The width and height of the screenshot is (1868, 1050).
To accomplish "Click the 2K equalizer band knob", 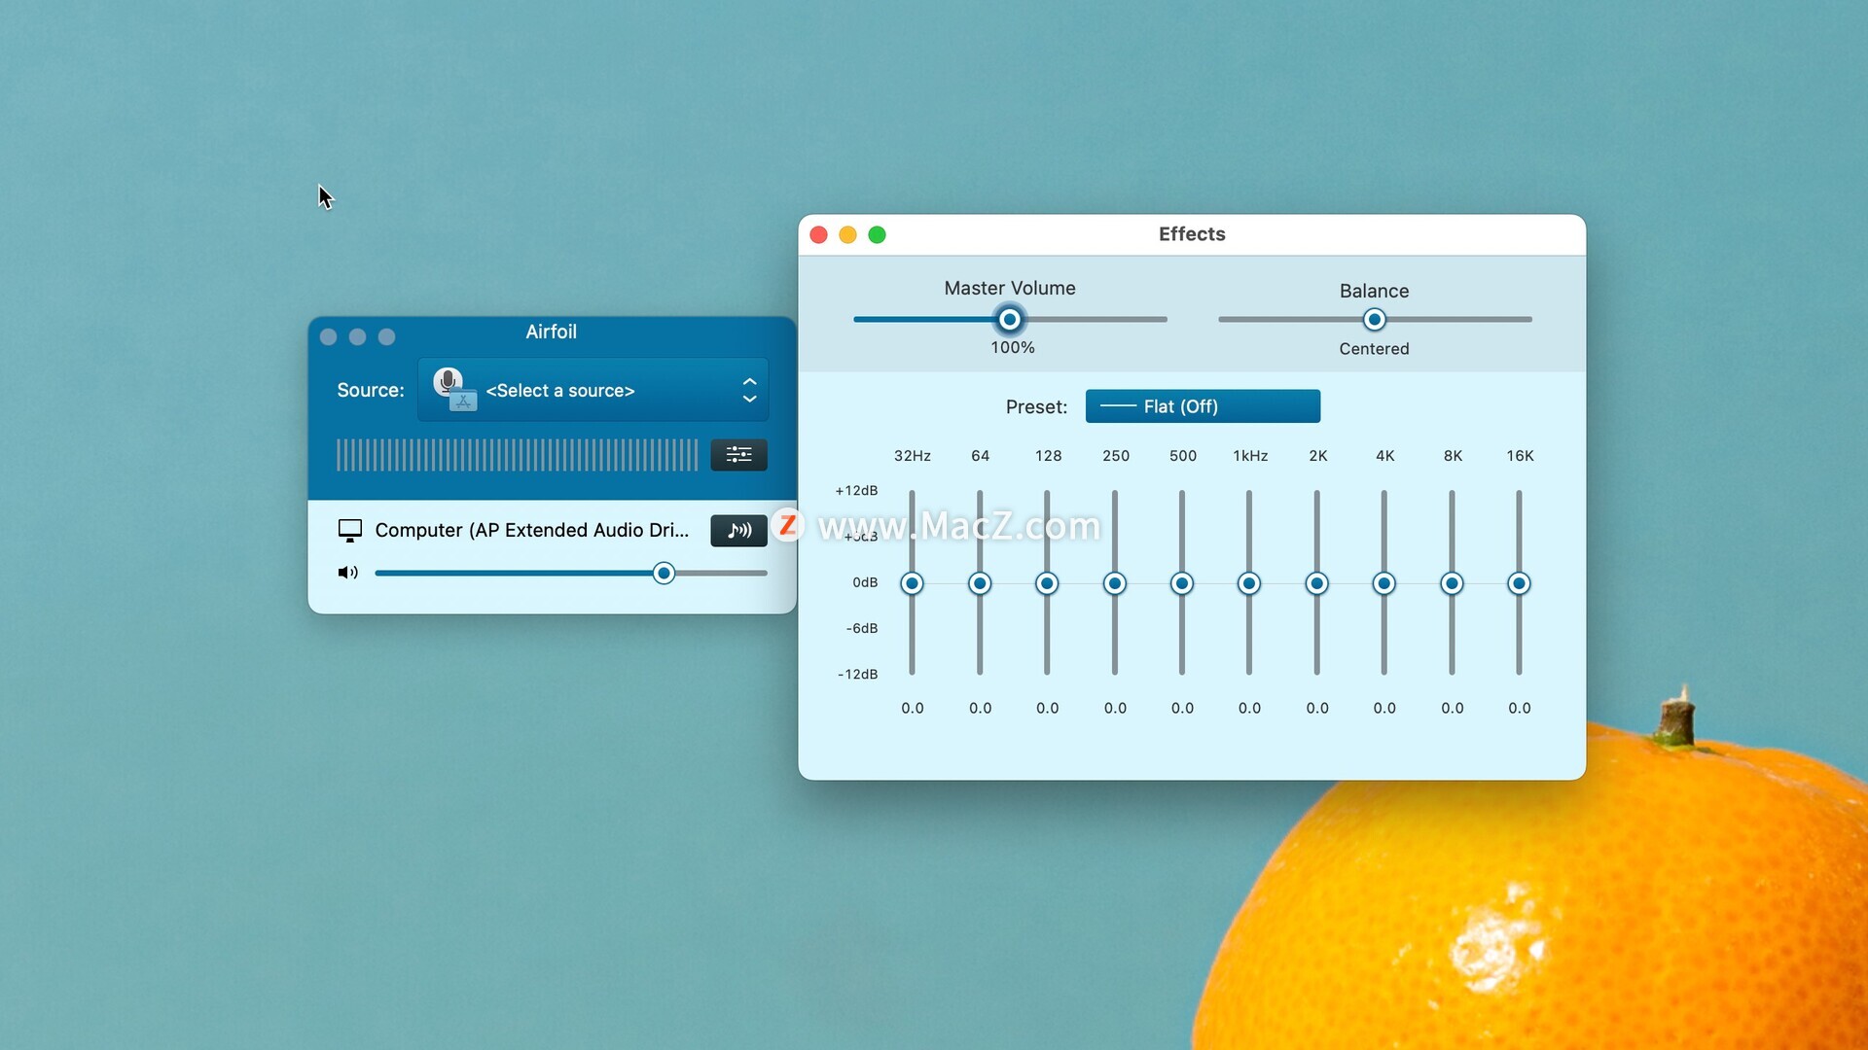I will (x=1317, y=583).
